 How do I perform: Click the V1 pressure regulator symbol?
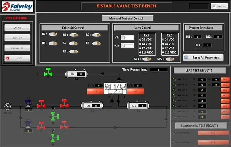pyautogui.click(x=28, y=125)
